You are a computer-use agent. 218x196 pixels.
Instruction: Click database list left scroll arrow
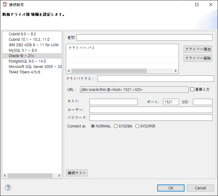(x=5, y=175)
